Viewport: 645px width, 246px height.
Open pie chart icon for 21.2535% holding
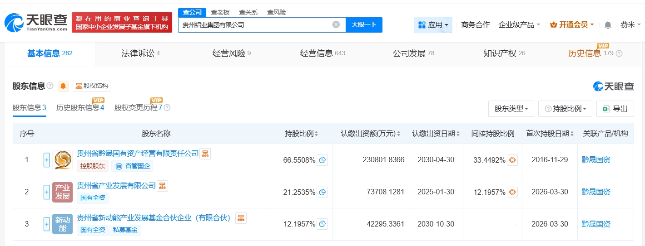(322, 192)
